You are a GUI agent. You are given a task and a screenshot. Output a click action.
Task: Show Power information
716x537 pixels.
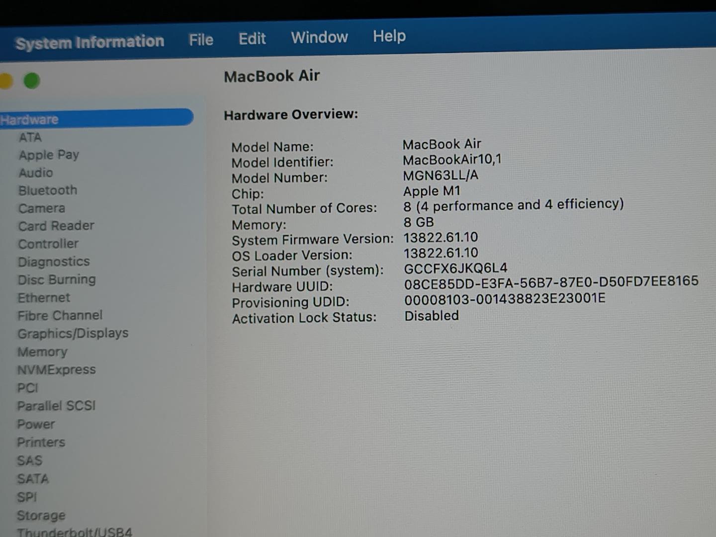[36, 424]
